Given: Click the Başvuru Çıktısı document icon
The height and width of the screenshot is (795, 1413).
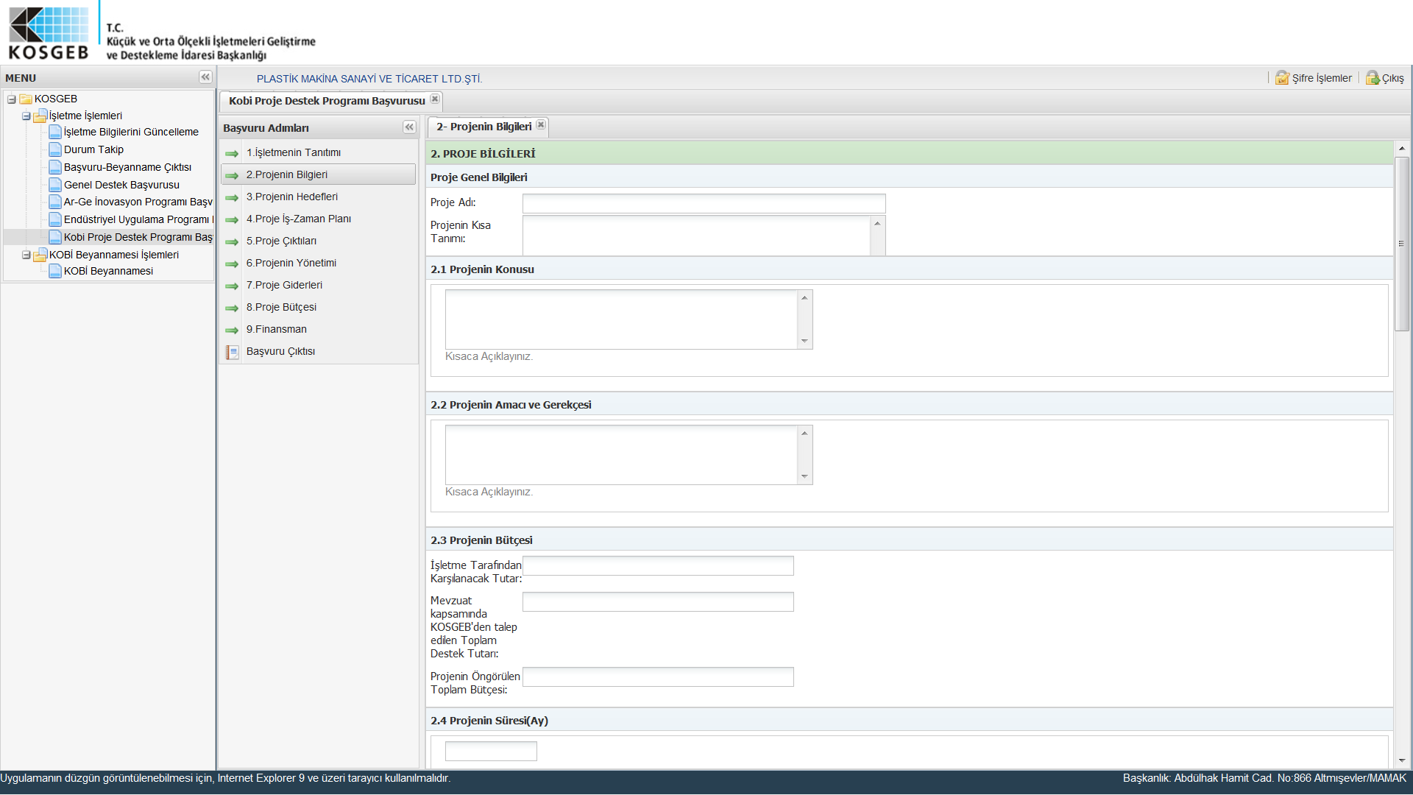Looking at the screenshot, I should 233,352.
